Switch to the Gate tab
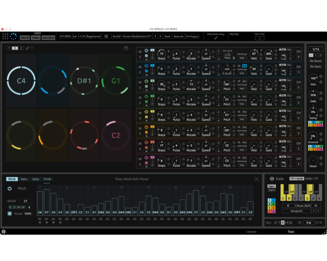 35,179
